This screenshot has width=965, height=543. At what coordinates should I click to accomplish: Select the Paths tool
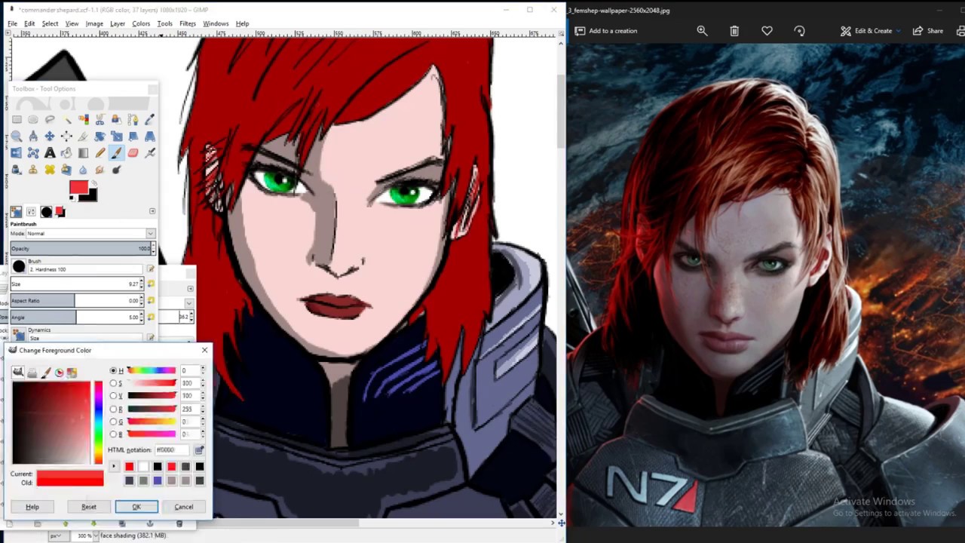pyautogui.click(x=133, y=119)
